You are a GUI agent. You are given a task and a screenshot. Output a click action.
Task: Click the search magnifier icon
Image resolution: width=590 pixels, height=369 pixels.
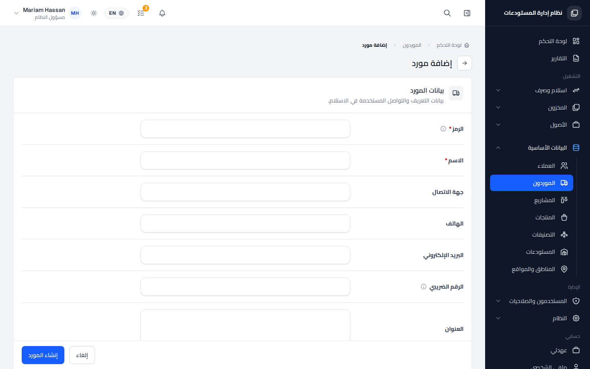[447, 13]
